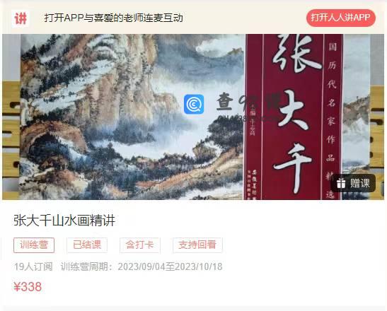This screenshot has height=311, width=387.
Task: Click the 19人订阅 subscriber count
Action: tap(33, 266)
